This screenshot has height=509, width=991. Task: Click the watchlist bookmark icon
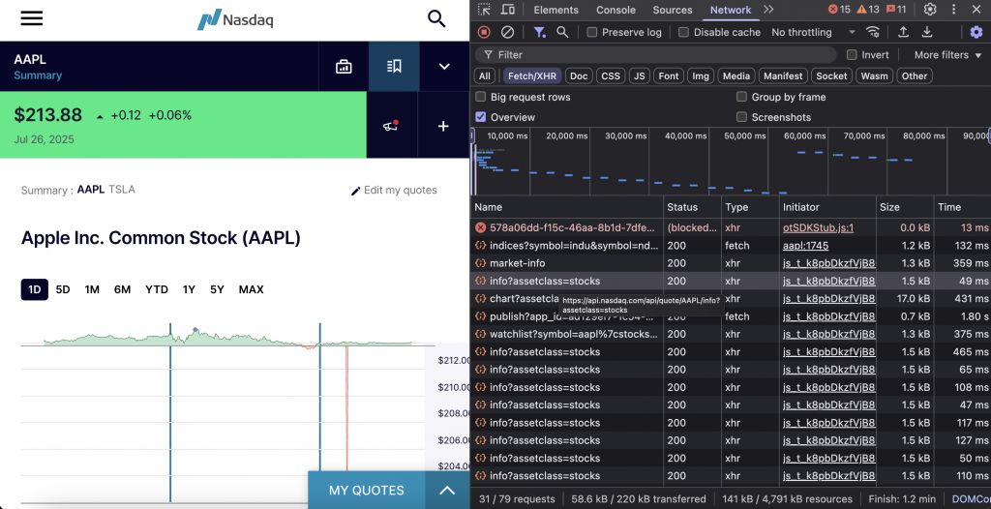[x=394, y=67]
